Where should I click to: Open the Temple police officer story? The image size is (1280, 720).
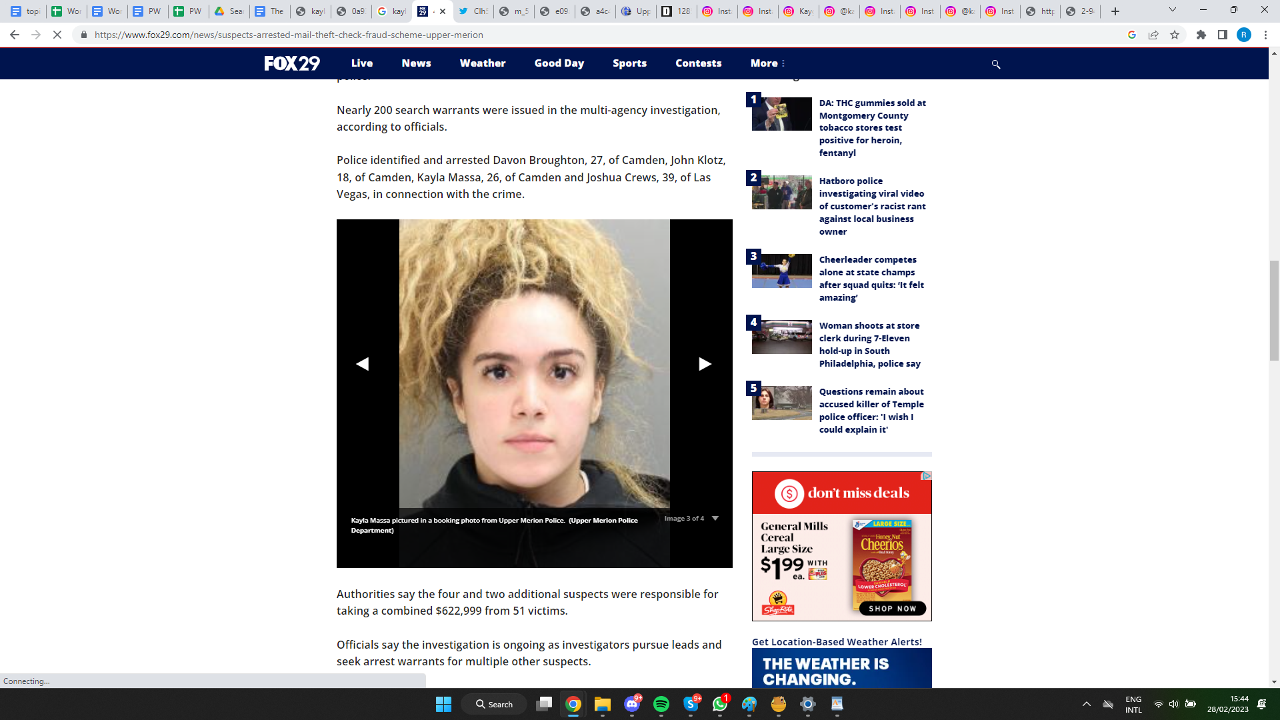(x=872, y=411)
